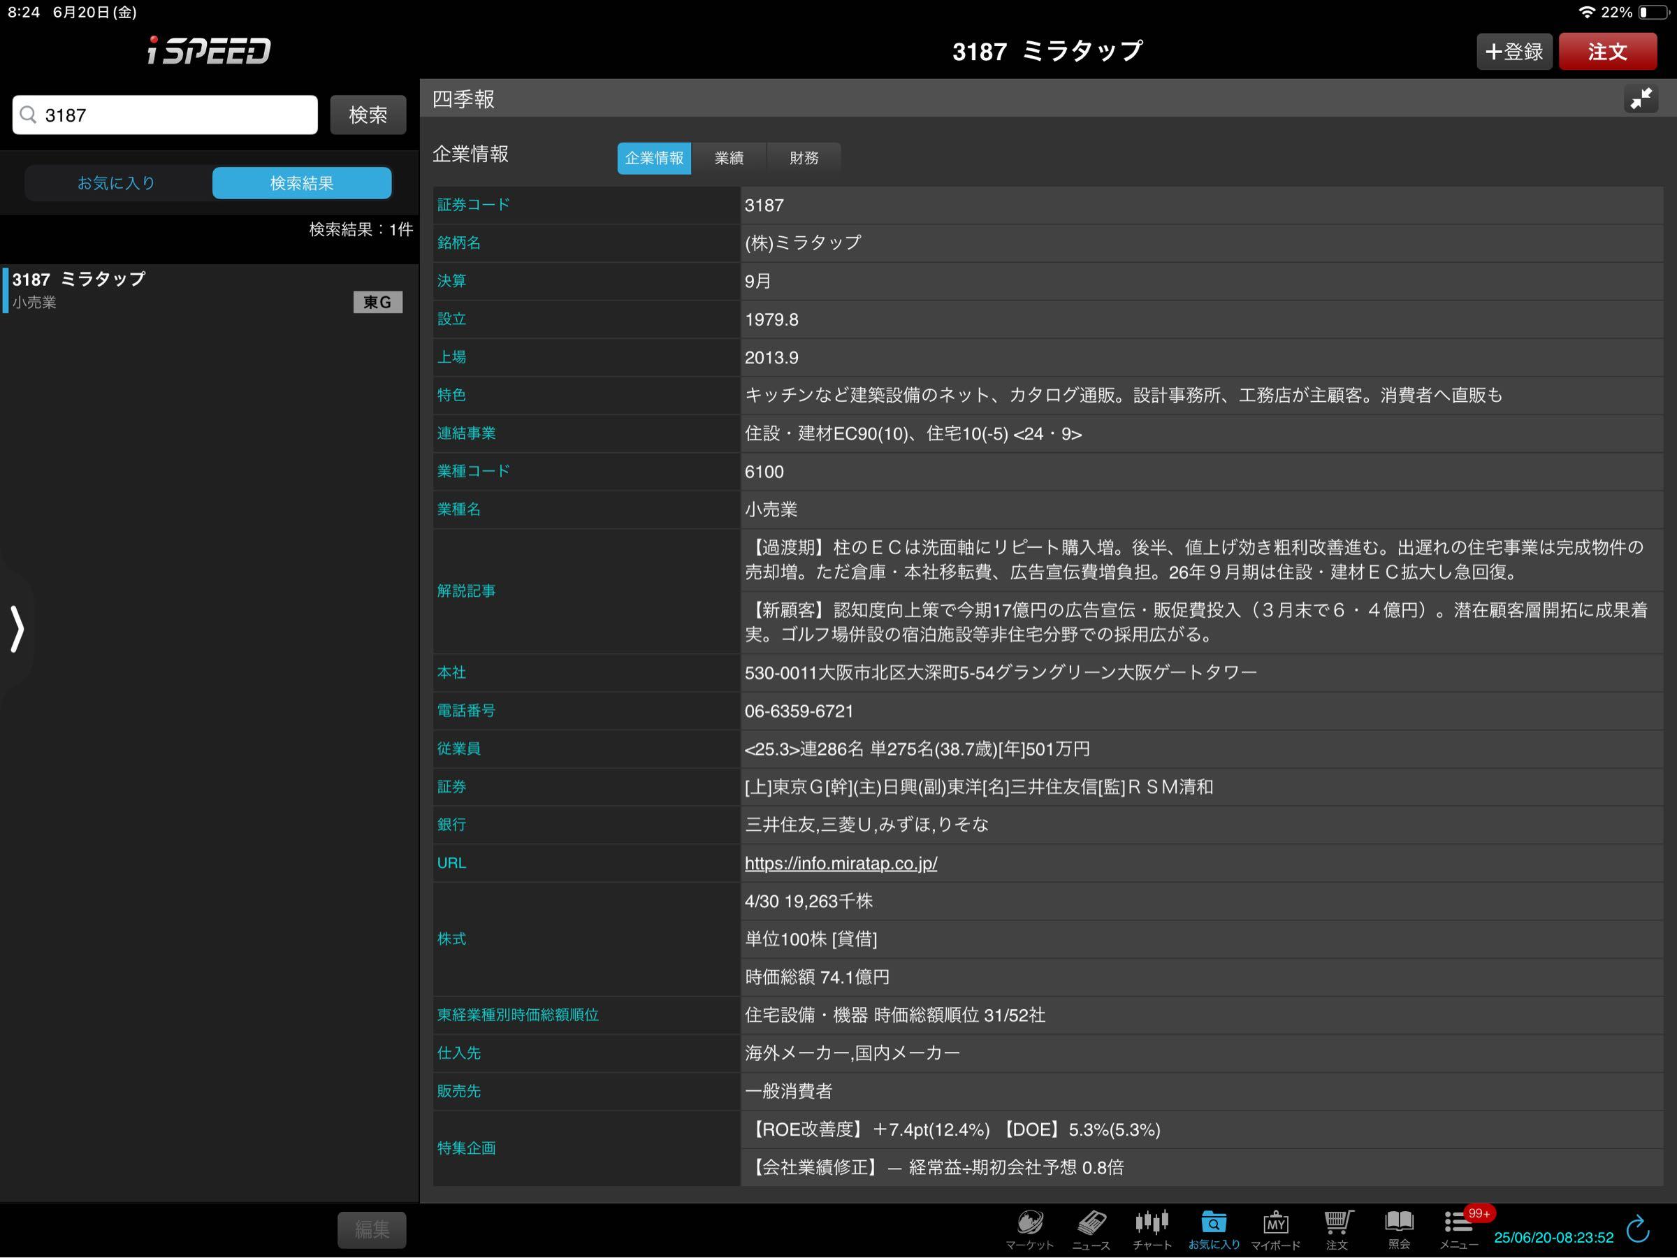Click the 4/30 19,263千株 text

coord(809,901)
